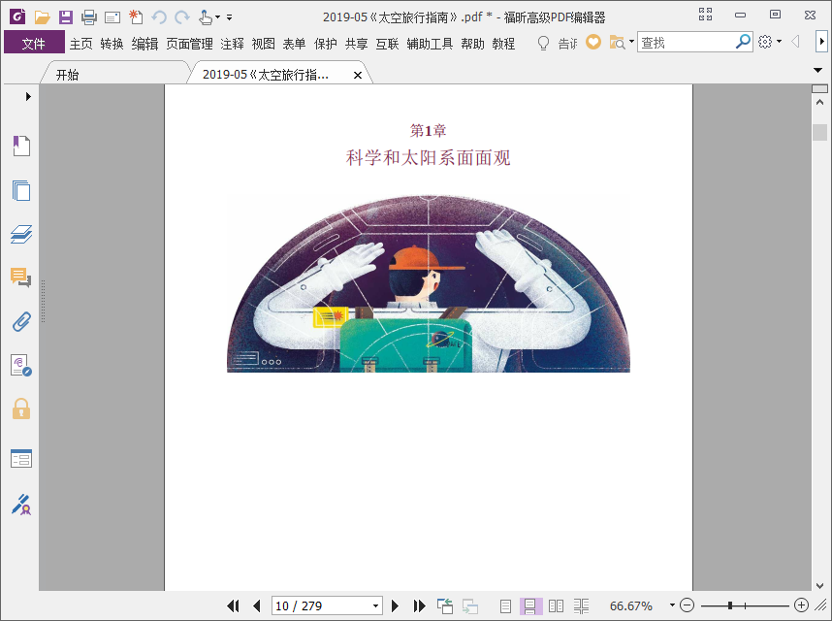The image size is (832, 621).
Task: Open the Attachments paperclip panel
Action: point(21,321)
